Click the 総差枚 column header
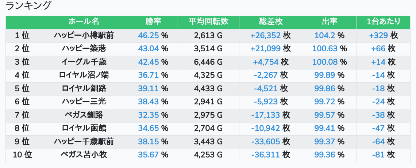Image resolution: width=416 pixels, height=168 pixels. click(270, 22)
